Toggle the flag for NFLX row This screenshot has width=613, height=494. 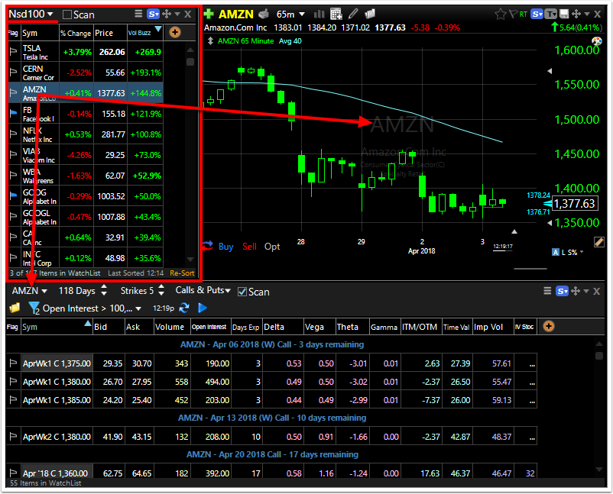[13, 134]
